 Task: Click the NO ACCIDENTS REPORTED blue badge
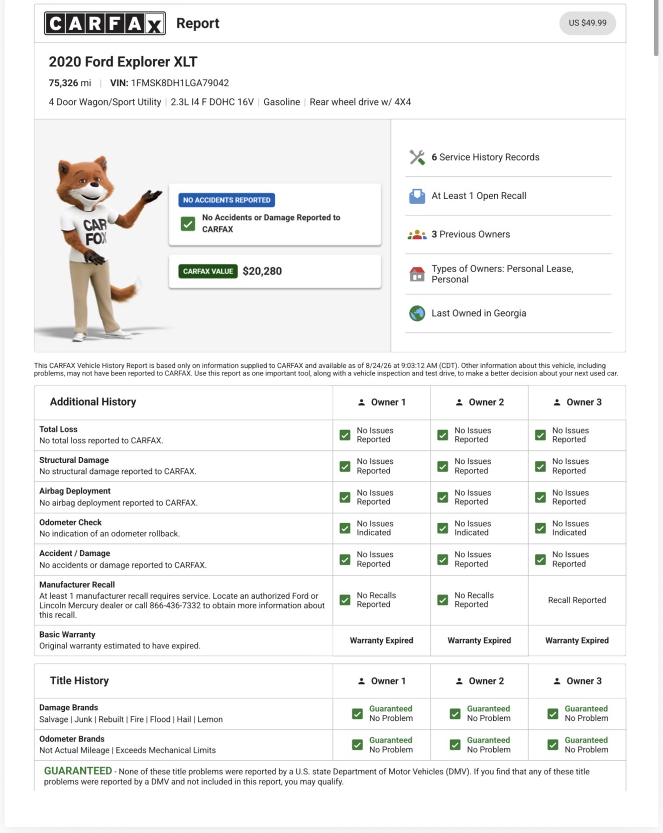click(227, 200)
